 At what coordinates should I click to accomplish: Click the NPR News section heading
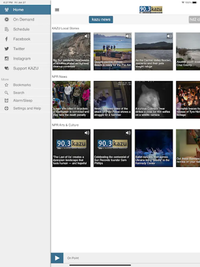[60, 77]
